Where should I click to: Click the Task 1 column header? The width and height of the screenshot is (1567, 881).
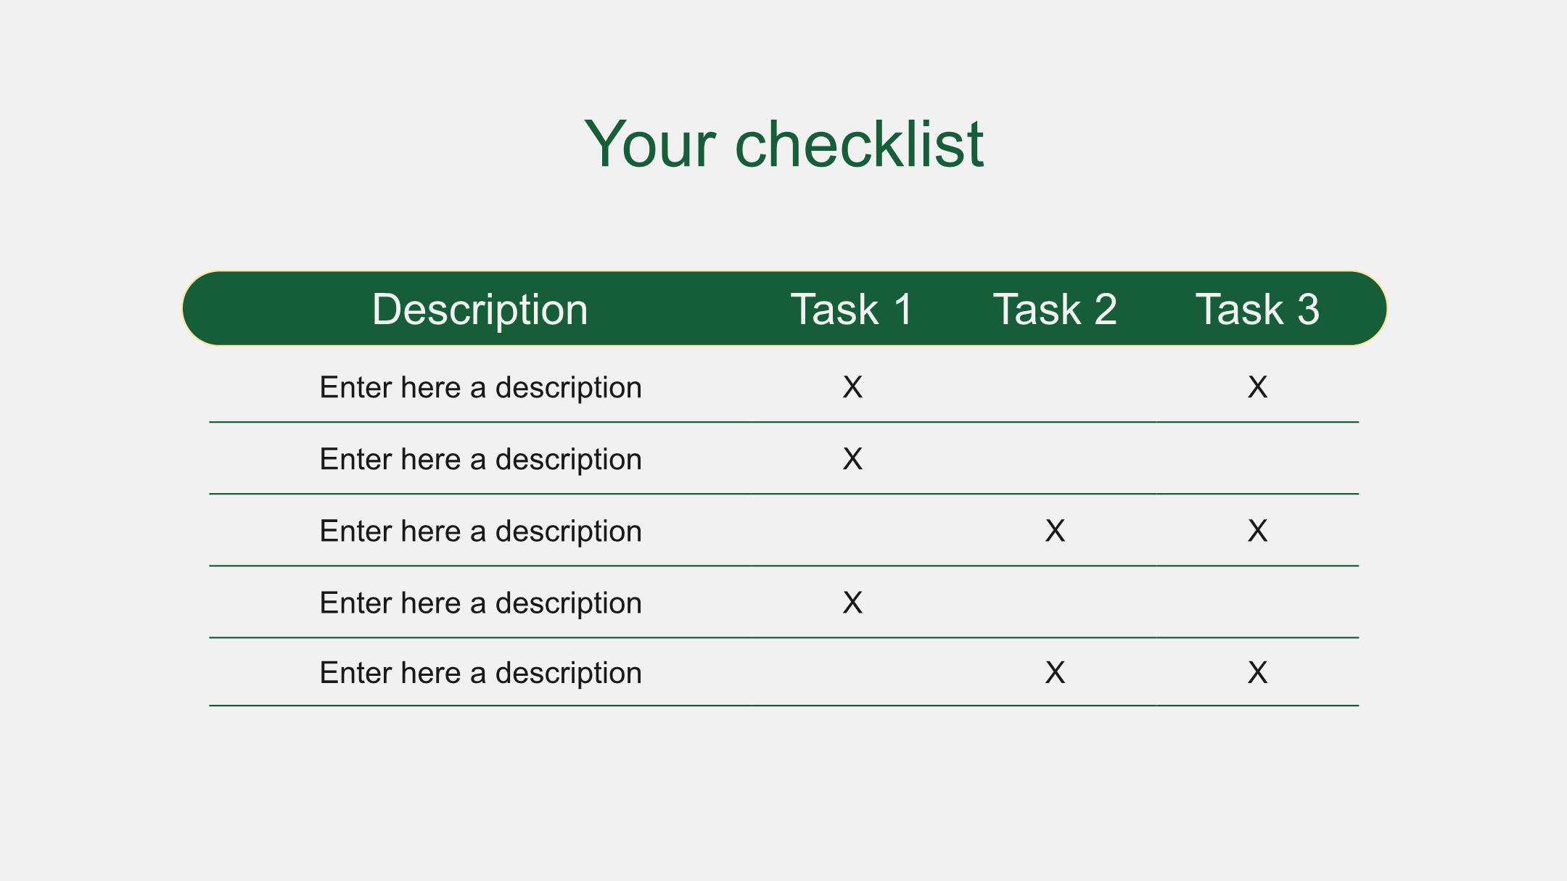852,309
